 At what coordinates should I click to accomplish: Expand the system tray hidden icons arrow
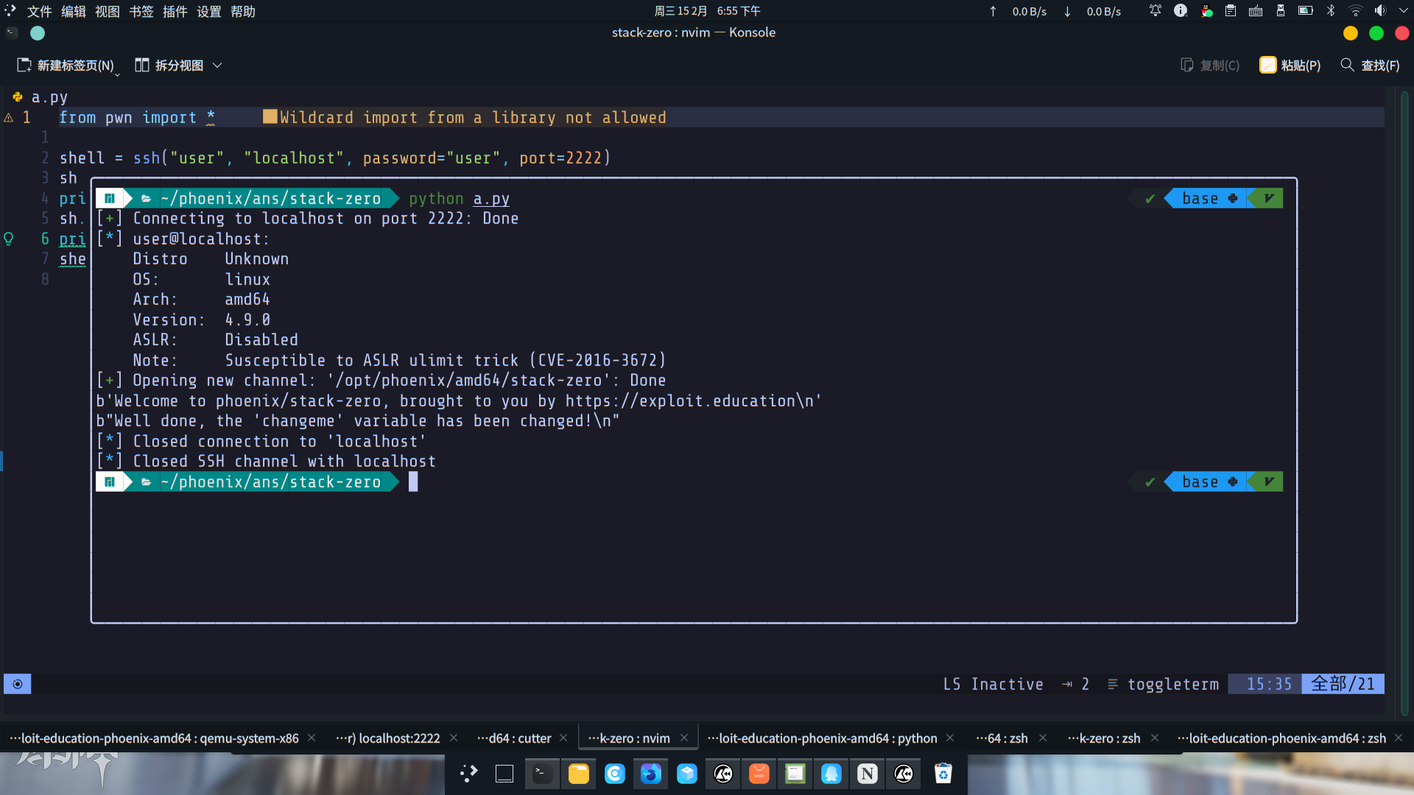pos(1403,10)
